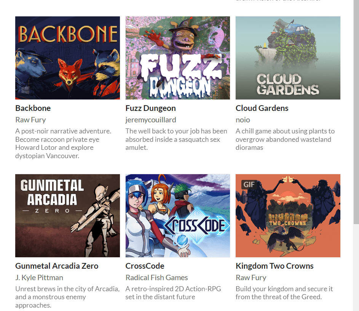
Task: Click the vertical page scrollbar
Action: point(356,112)
